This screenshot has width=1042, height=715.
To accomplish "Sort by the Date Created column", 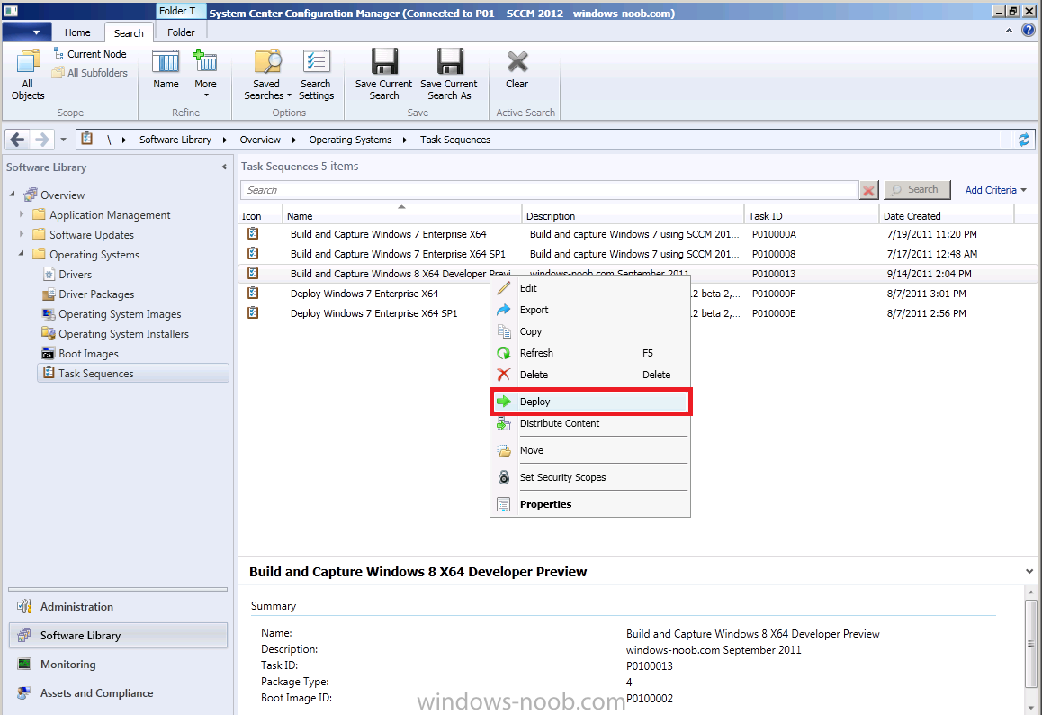I will [947, 215].
